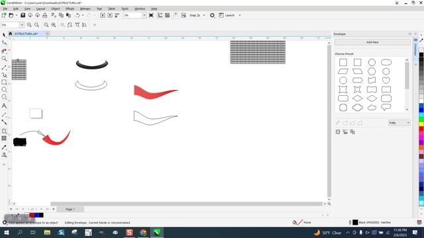The height and width of the screenshot is (238, 424).
Task: Enable Single Arc envelope mode
Action: [352, 123]
